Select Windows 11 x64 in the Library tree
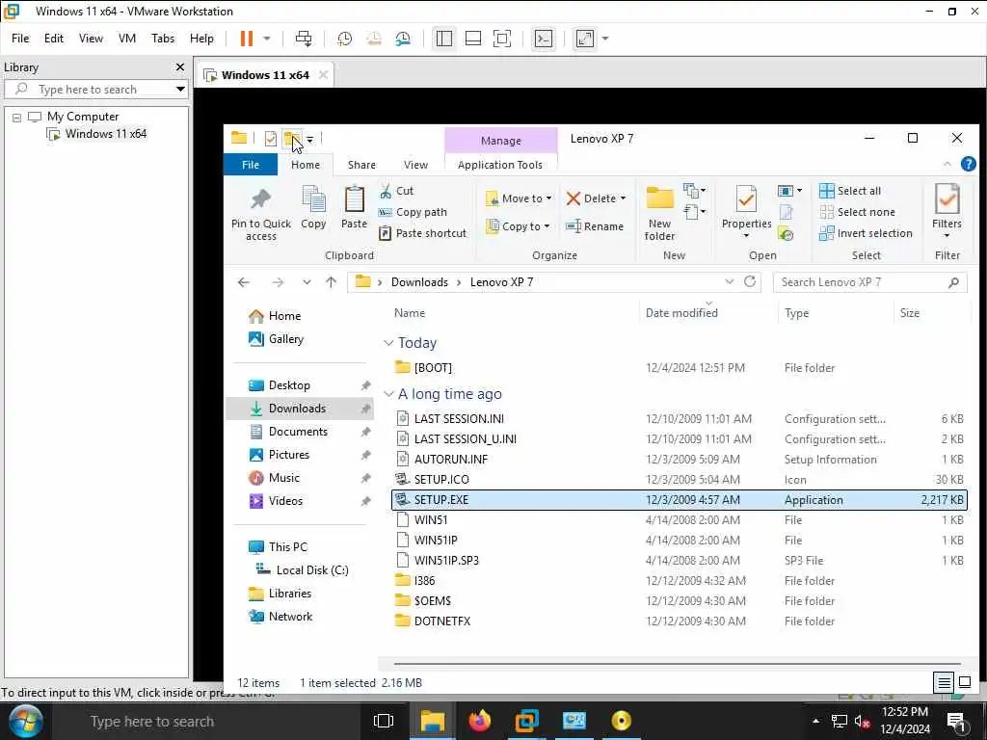 pyautogui.click(x=105, y=134)
